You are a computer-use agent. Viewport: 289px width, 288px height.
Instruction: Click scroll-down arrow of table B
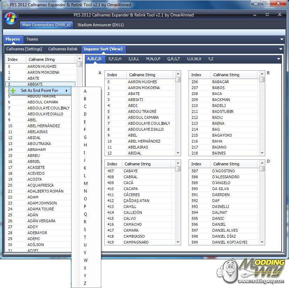tap(262, 153)
